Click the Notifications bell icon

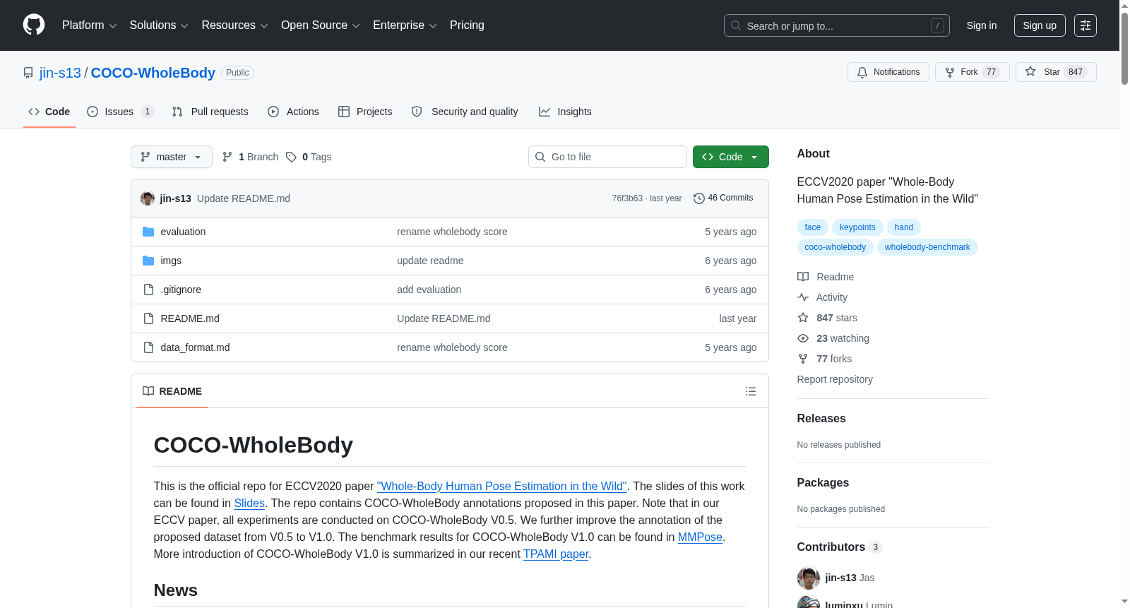[862, 72]
